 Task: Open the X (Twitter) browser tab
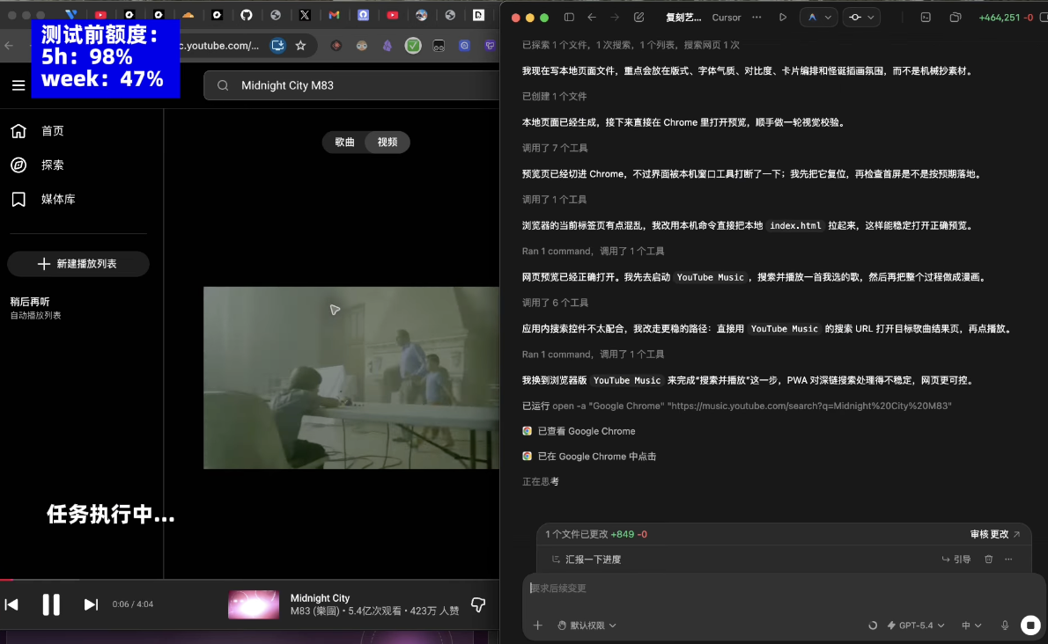point(305,15)
